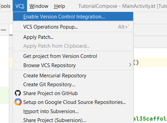Choose Share Project on GitHub

point(73,93)
